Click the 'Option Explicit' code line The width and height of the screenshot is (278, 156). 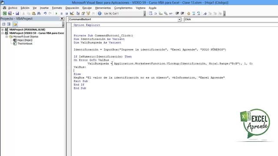pyautogui.click(x=87, y=25)
